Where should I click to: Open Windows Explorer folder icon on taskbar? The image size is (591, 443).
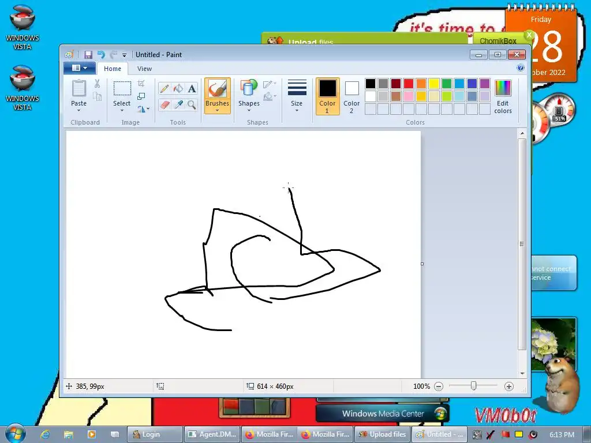point(68,434)
